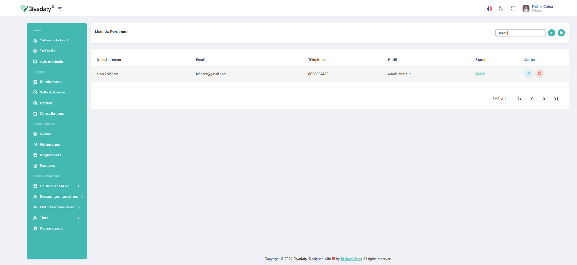577x265 pixels.
Task: Click the pencil edit icon for alaoui hicham
Action: pyautogui.click(x=528, y=73)
